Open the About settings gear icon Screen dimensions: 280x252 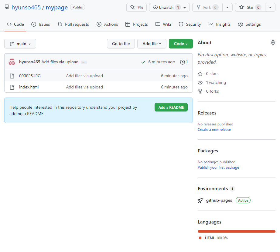(x=273, y=42)
